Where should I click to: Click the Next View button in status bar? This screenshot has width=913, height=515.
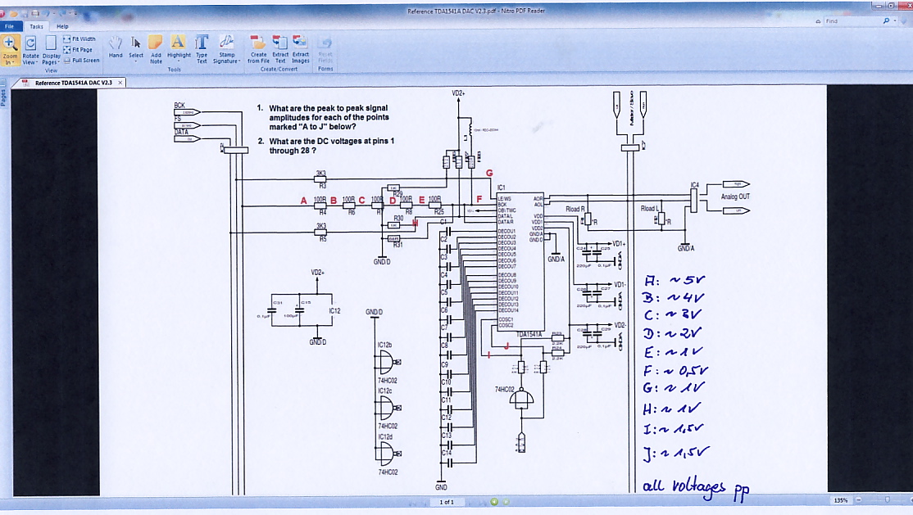click(506, 502)
